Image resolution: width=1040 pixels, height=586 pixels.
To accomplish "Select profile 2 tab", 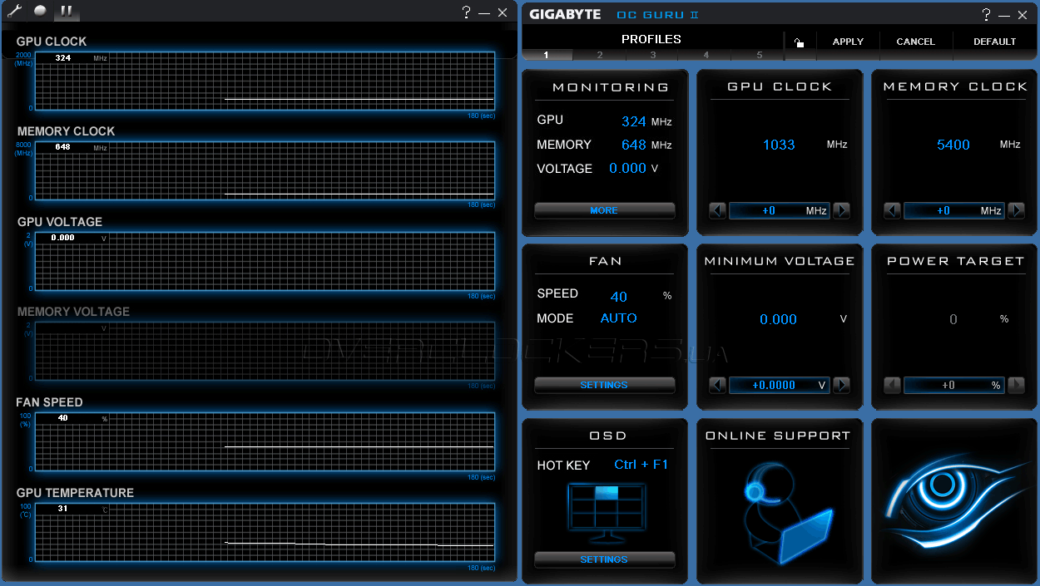I will tap(600, 55).
